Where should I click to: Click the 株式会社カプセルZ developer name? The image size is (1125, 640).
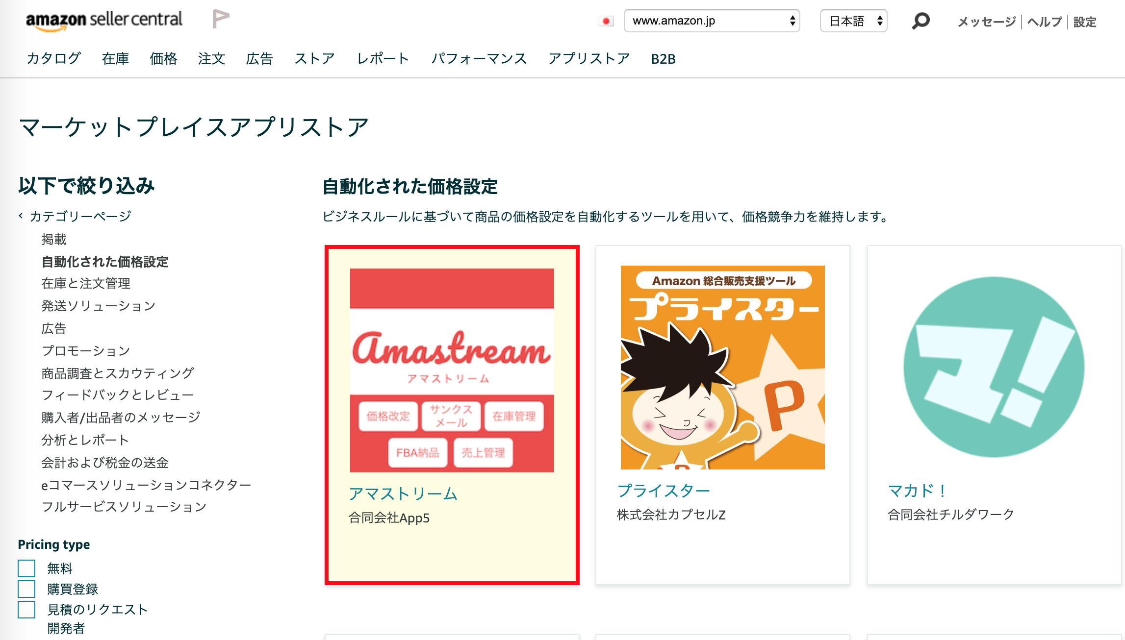tap(671, 515)
